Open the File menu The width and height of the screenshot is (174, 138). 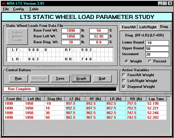point(6,9)
